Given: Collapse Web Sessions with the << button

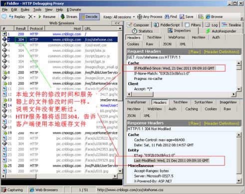Looking at the screenshot, I should coord(117,23).
